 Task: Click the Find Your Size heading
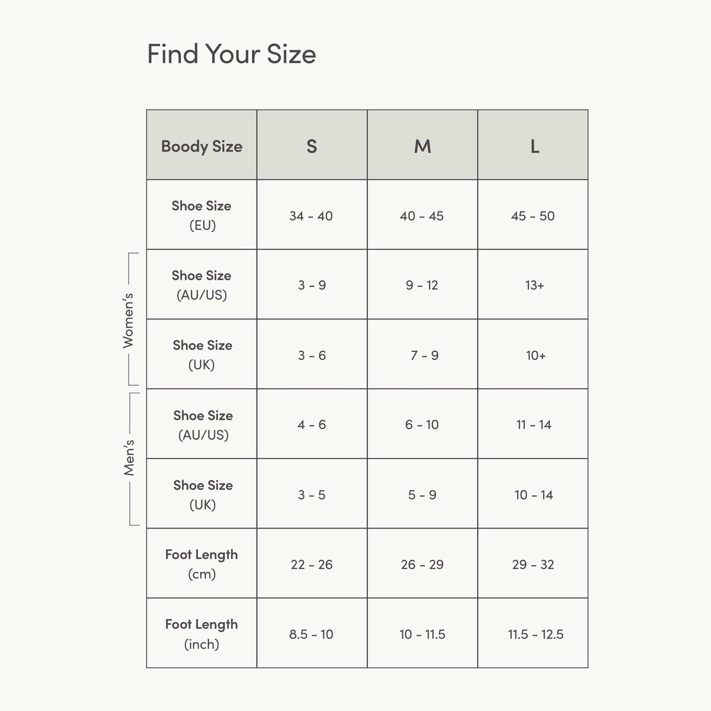click(x=231, y=54)
